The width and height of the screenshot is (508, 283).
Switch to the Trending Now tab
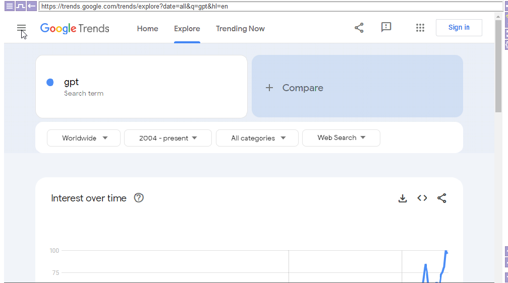tap(240, 29)
